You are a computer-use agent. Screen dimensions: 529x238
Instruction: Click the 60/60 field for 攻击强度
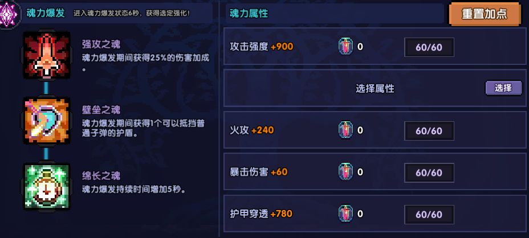pos(429,47)
